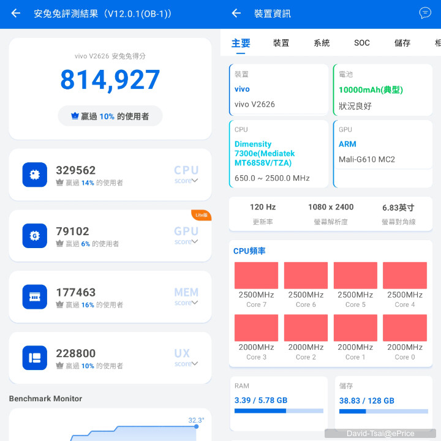
Task: Open the feedback chat bubble icon
Action: (x=425, y=13)
